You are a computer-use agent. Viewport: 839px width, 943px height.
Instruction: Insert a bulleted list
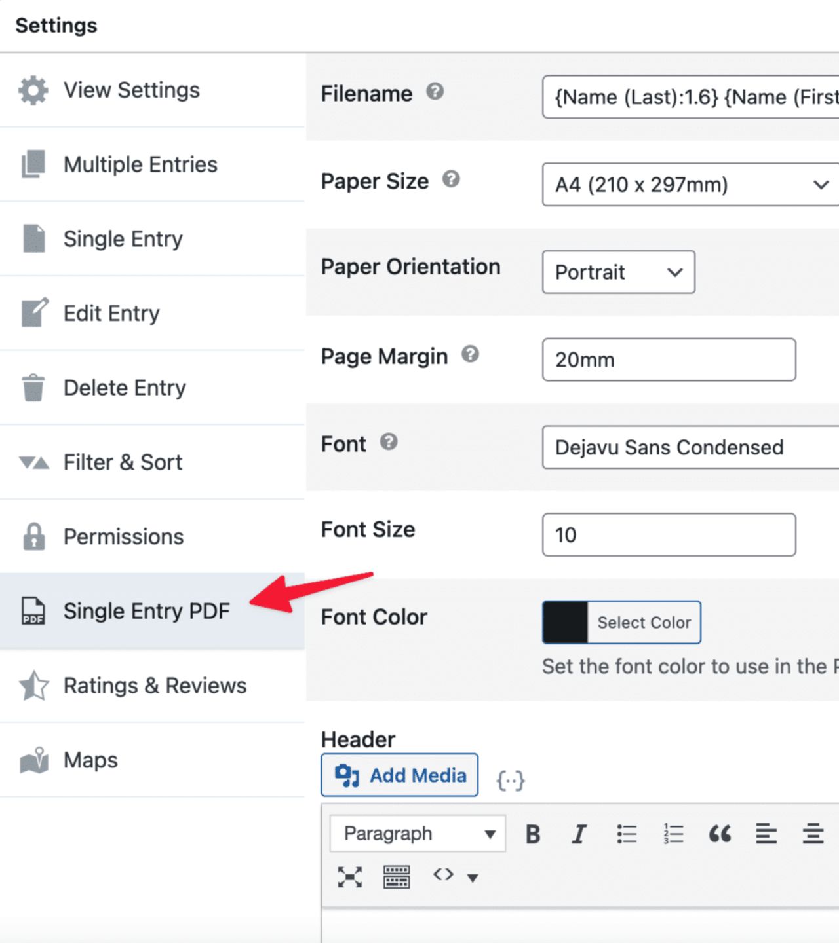[x=627, y=834]
